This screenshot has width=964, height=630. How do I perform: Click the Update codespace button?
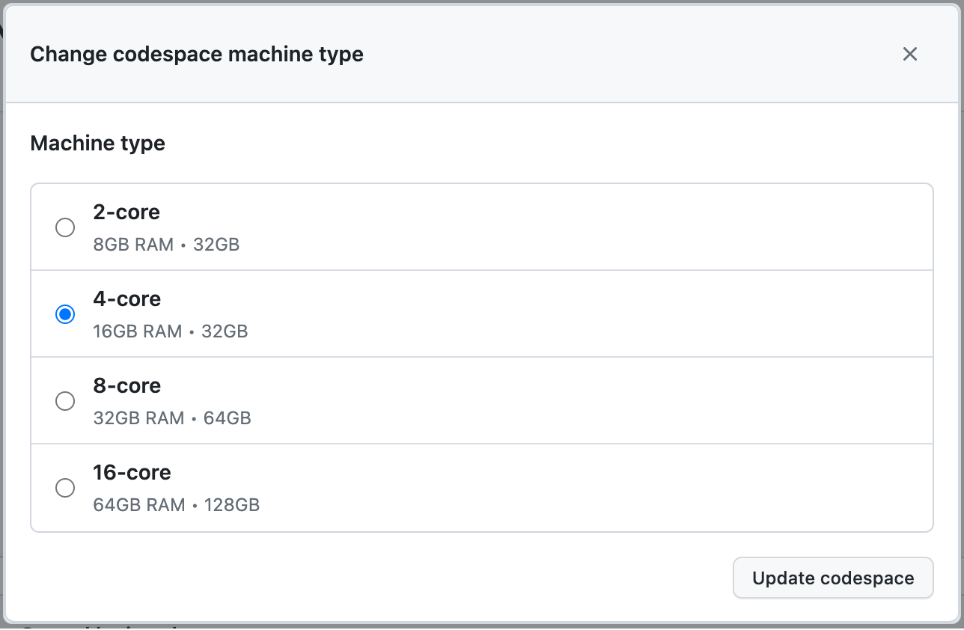[832, 578]
